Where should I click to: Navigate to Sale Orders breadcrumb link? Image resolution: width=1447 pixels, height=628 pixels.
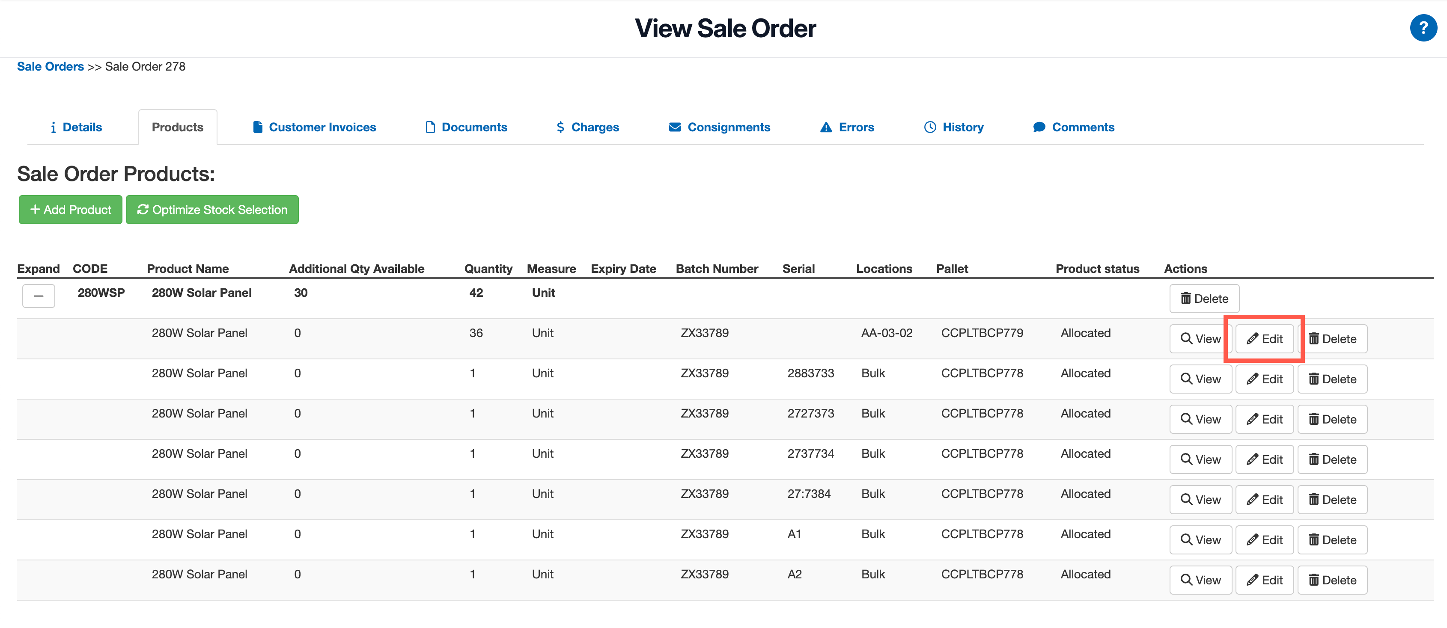pyautogui.click(x=50, y=67)
